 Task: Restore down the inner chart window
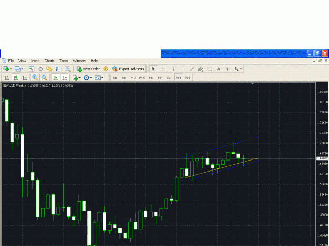[320, 61]
